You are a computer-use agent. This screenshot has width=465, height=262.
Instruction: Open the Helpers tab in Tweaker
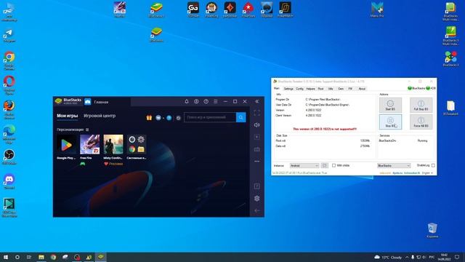310,89
